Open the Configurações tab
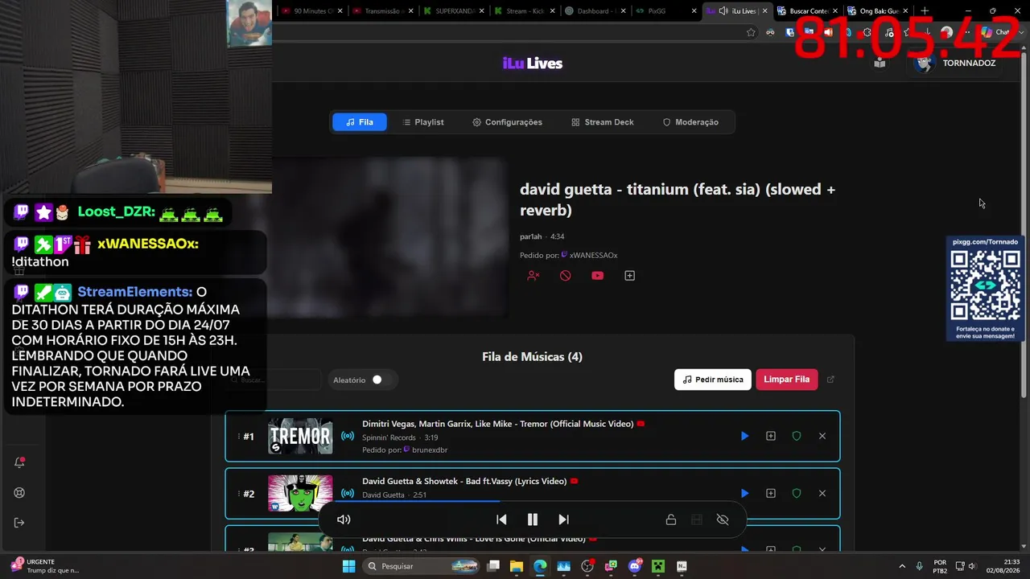The width and height of the screenshot is (1030, 579). pos(507,122)
